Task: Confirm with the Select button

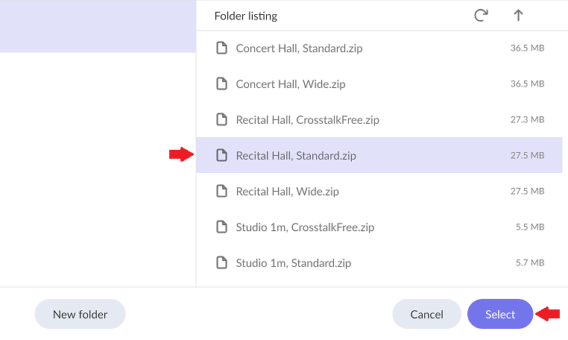Action: click(500, 315)
